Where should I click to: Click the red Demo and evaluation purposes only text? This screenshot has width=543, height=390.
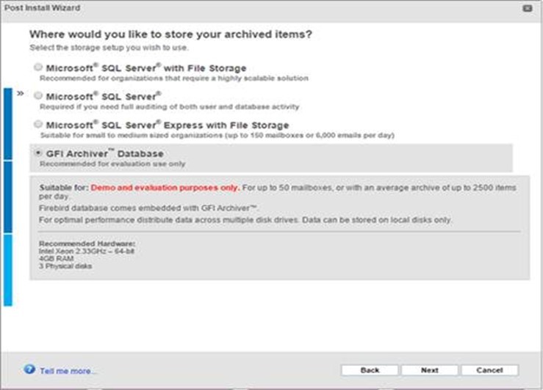click(x=165, y=188)
